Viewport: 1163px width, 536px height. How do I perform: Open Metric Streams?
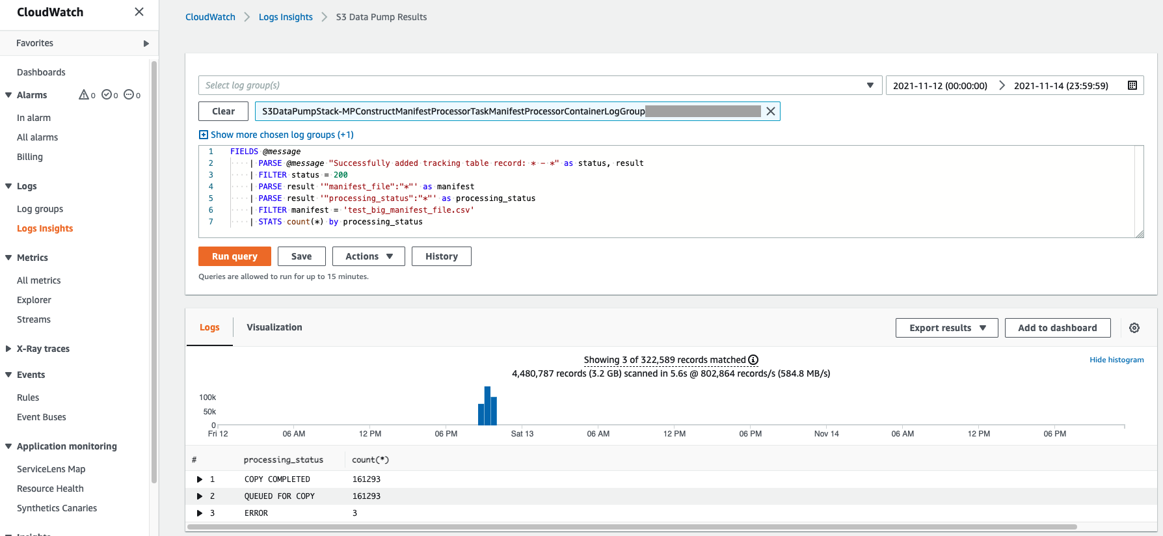34,319
